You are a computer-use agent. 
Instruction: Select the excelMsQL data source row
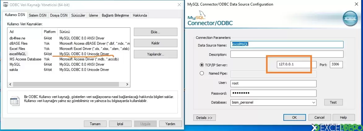pos(69,54)
